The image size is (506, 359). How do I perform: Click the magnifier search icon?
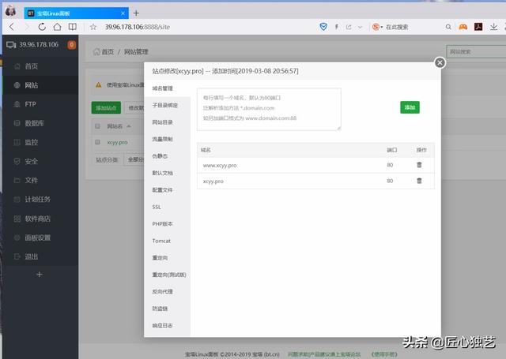click(x=448, y=27)
